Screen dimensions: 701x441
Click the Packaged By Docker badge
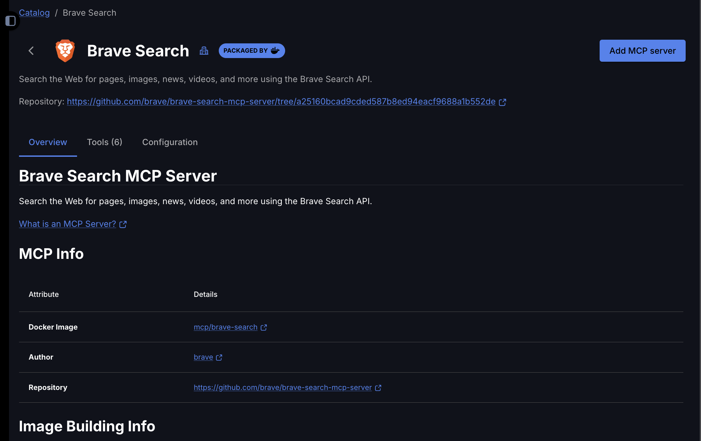251,51
